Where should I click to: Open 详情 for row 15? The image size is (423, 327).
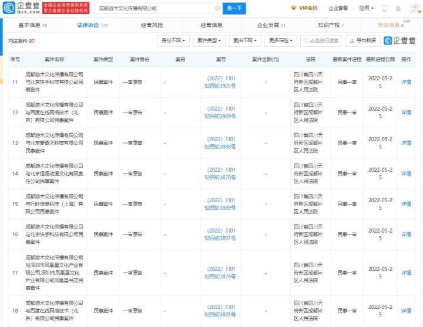tap(406, 204)
